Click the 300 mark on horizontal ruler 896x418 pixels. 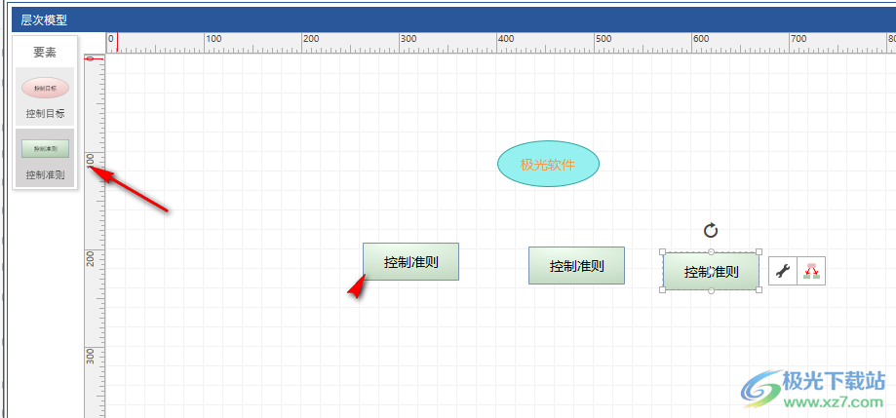pos(408,39)
